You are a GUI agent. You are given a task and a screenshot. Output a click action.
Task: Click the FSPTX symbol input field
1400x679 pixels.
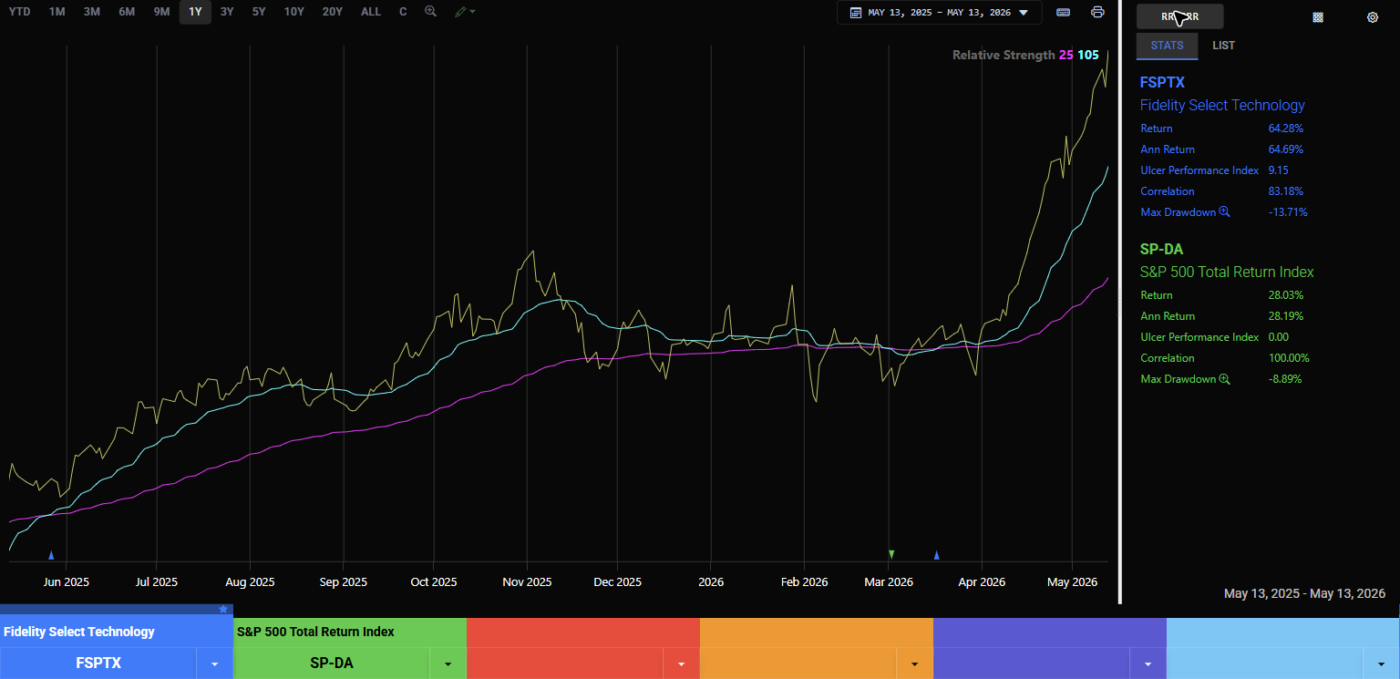(x=98, y=664)
